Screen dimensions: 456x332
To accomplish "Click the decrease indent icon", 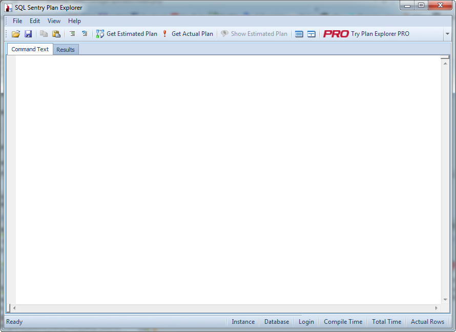I will click(x=85, y=34).
